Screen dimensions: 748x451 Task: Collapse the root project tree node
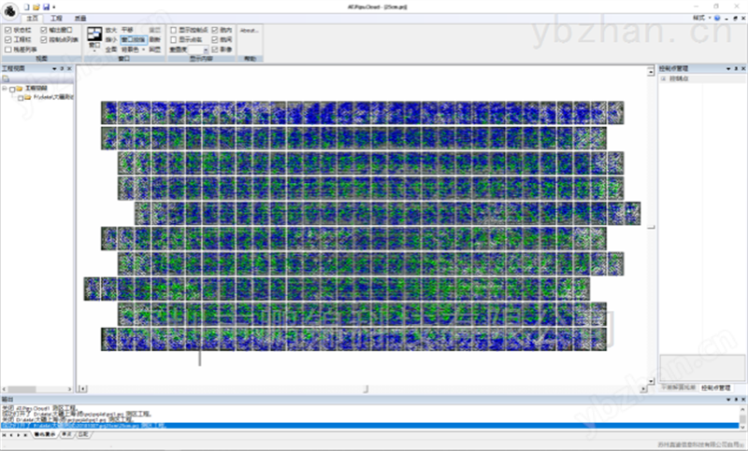[x=5, y=89]
